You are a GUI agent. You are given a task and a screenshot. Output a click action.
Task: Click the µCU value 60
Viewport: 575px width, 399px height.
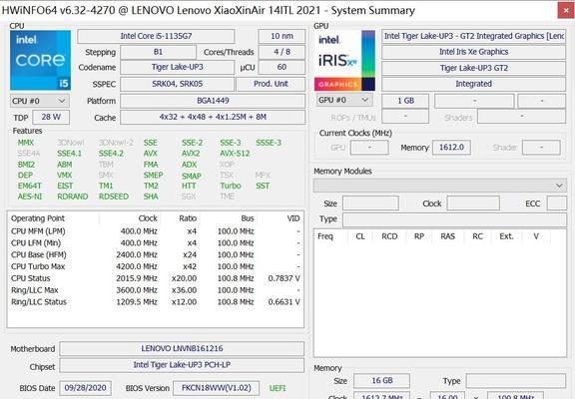click(282, 68)
